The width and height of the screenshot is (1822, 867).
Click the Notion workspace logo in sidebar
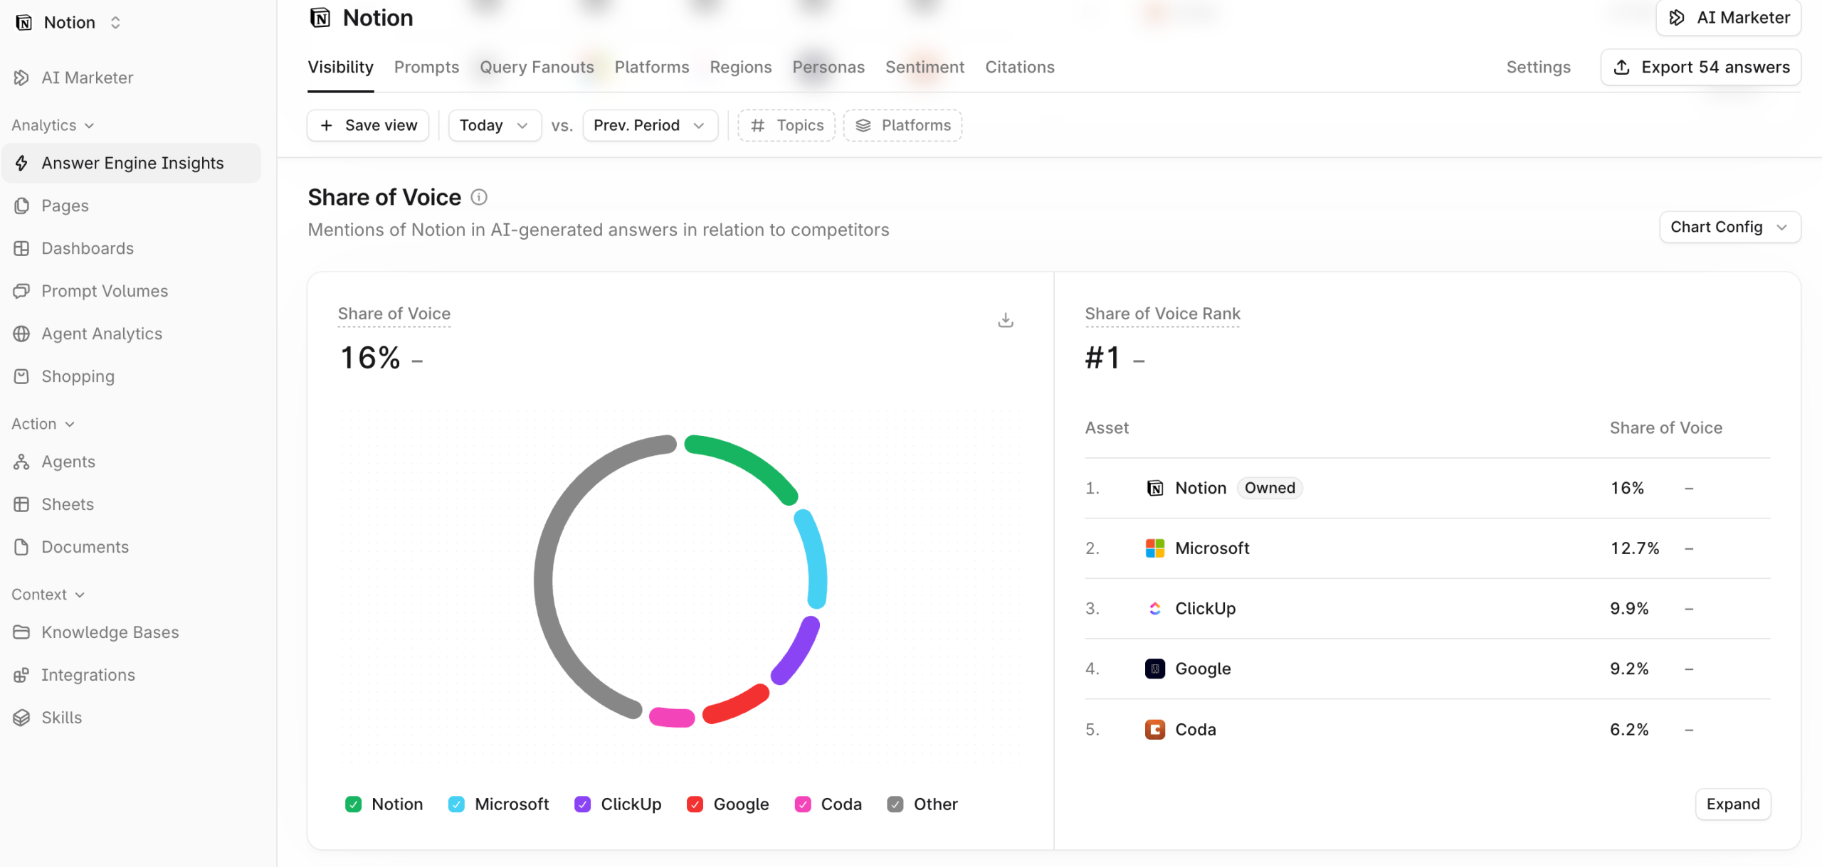click(24, 23)
